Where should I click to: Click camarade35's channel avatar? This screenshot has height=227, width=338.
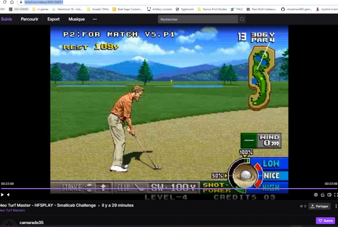point(9,223)
